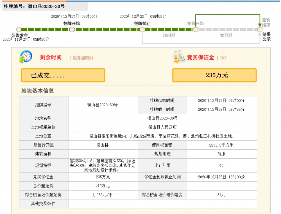Click the 已成交 status box
The width and height of the screenshot is (281, 214).
[63, 75]
